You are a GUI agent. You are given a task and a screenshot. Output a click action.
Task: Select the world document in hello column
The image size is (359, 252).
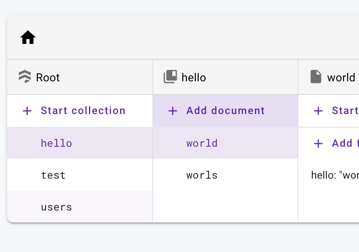point(202,143)
